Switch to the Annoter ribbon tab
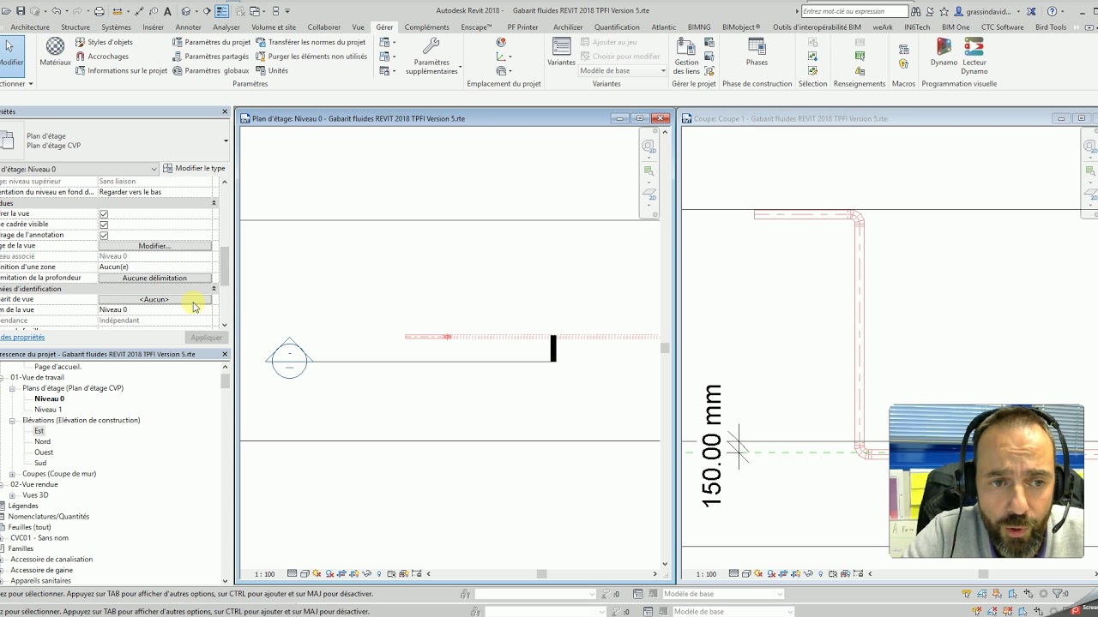The image size is (1098, 617). [188, 27]
